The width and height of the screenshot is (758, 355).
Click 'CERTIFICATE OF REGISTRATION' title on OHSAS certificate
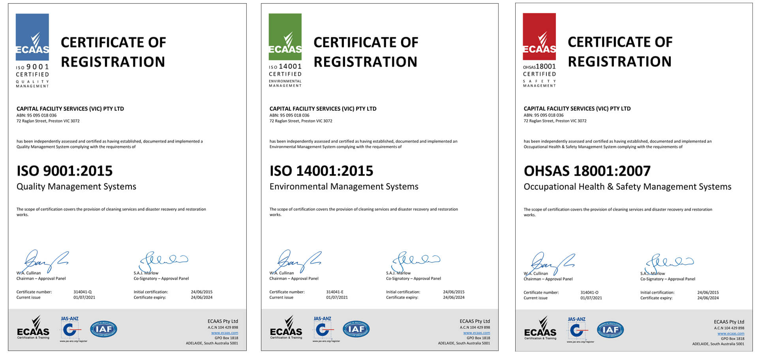(620, 52)
